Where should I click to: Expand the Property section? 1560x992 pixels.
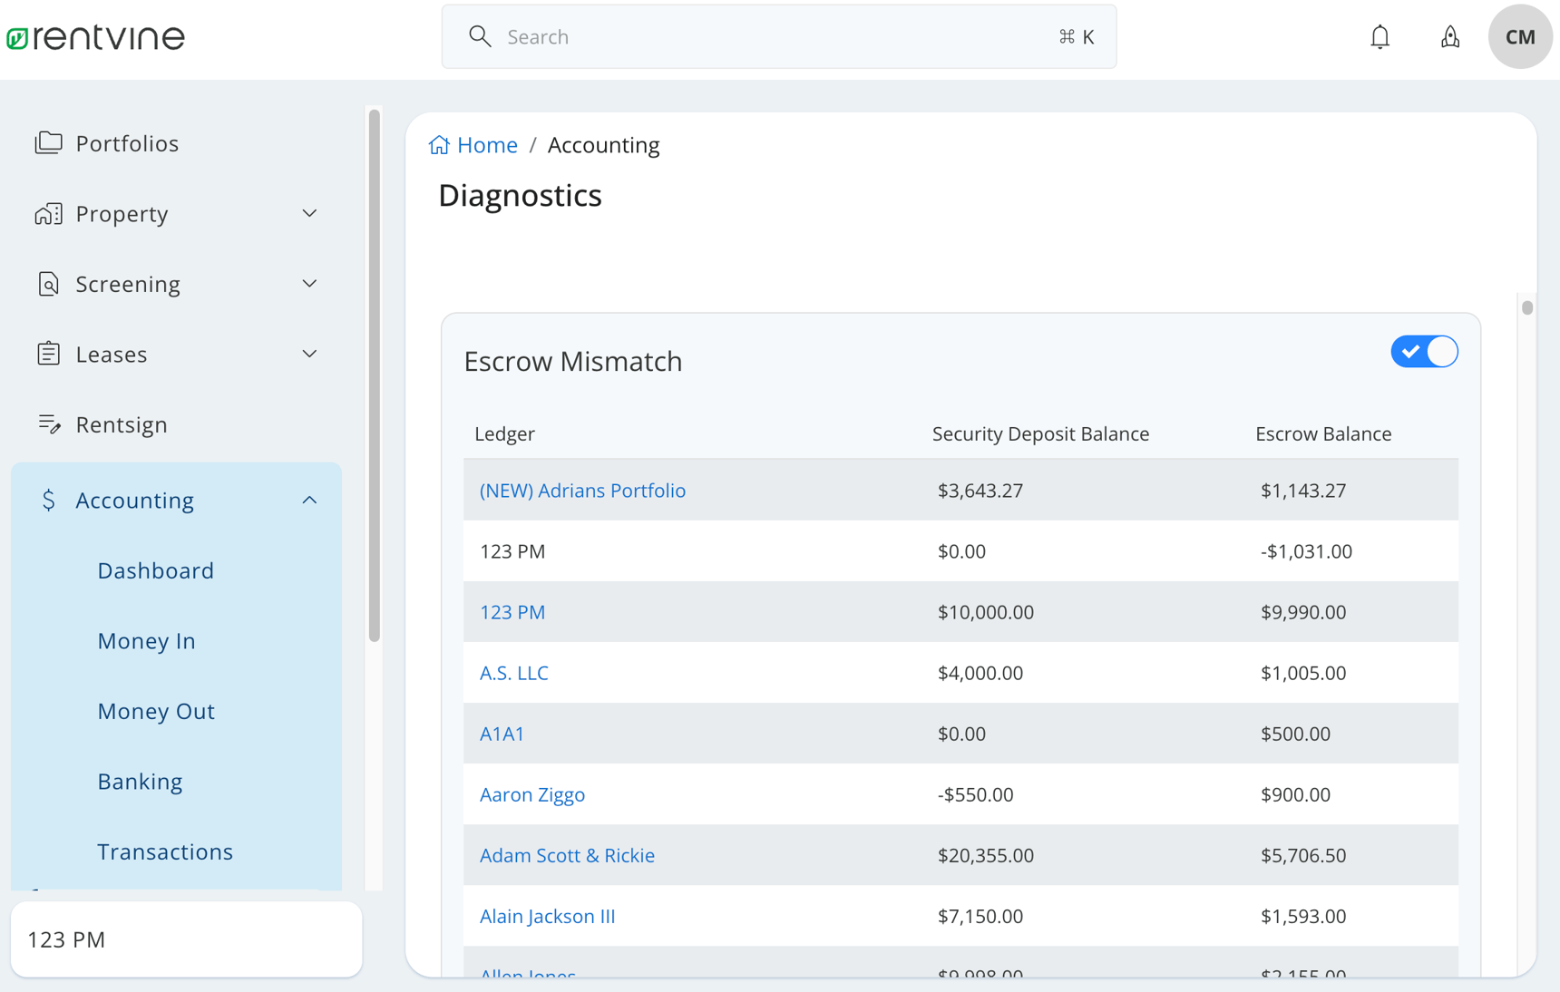309,213
